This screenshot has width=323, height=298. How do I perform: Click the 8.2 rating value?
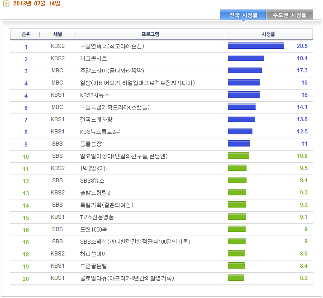pos(304,278)
